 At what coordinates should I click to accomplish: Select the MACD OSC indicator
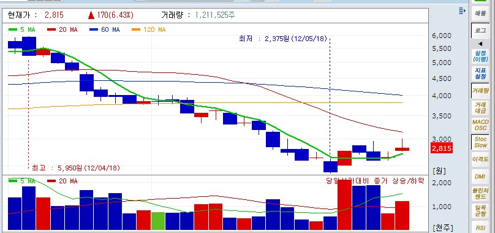coord(480,124)
